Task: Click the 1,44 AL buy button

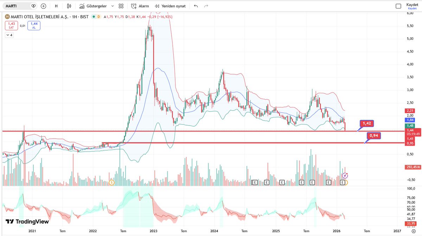Action: point(34,25)
